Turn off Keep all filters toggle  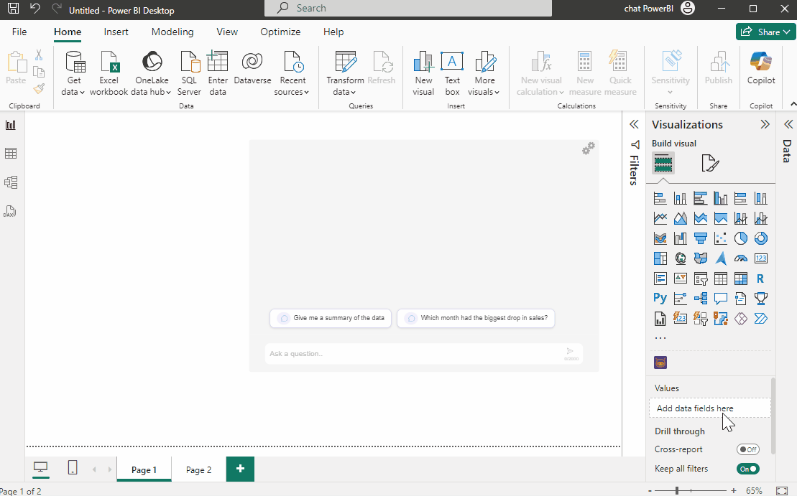tap(747, 469)
